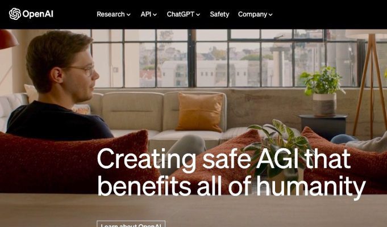Screen dimensions: 387x227
Task: Click the OpenAI wordmark text
Action: [x=38, y=14]
